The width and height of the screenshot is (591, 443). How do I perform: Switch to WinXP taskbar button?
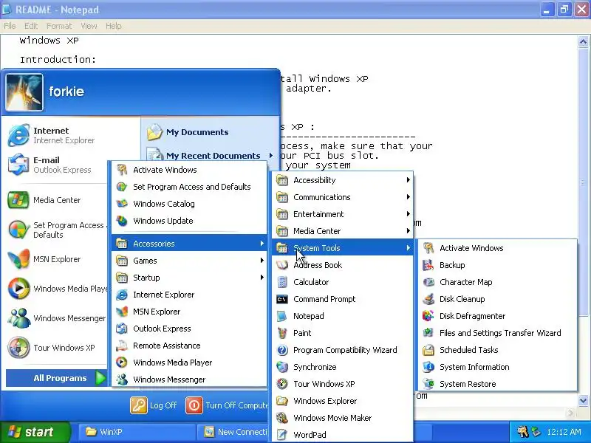click(x=136, y=432)
